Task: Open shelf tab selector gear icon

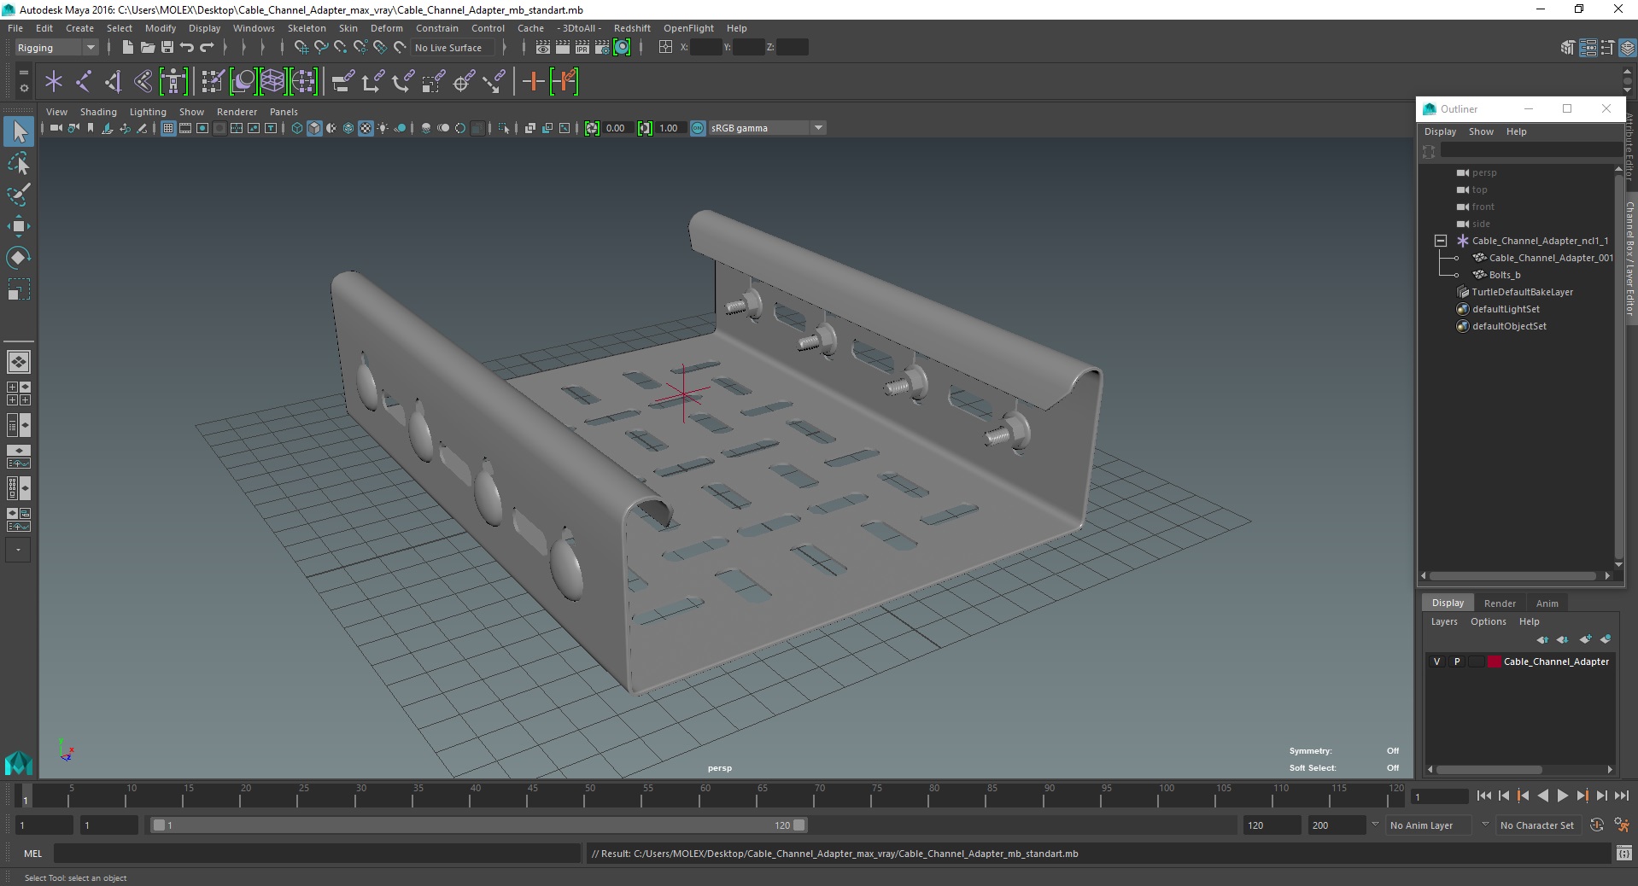Action: click(x=23, y=88)
